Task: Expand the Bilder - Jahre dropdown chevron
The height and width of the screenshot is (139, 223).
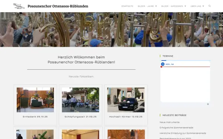Action: (x=156, y=6)
